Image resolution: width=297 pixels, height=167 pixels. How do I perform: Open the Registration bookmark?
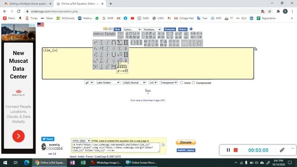pos(266,18)
